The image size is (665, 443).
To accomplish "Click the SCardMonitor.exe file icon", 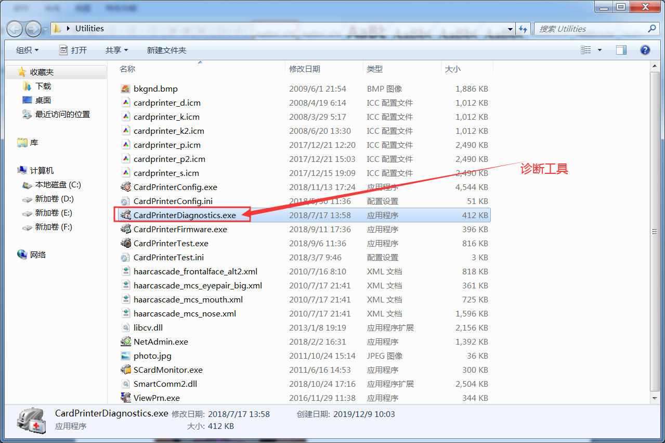I will [125, 370].
